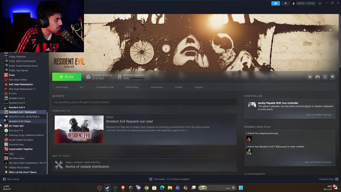Viewport: 341px width, 192px height.
Task: Click the Cloud Status icon
Action: (x=88, y=77)
